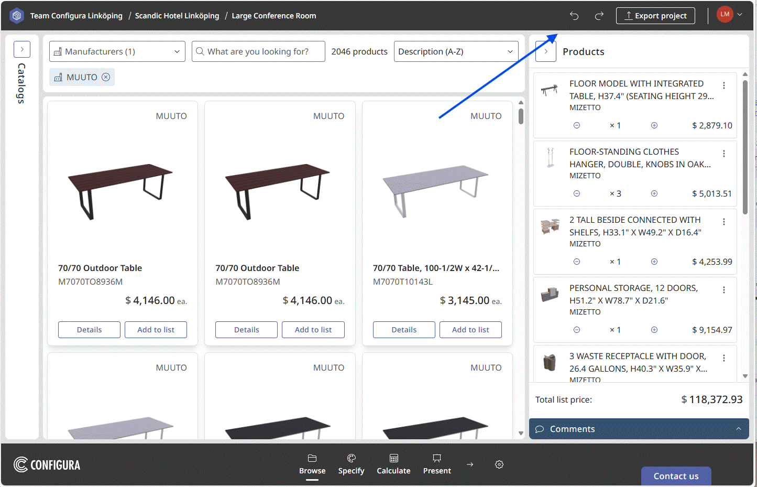Increase quantity of the clothes hanger item

point(654,193)
